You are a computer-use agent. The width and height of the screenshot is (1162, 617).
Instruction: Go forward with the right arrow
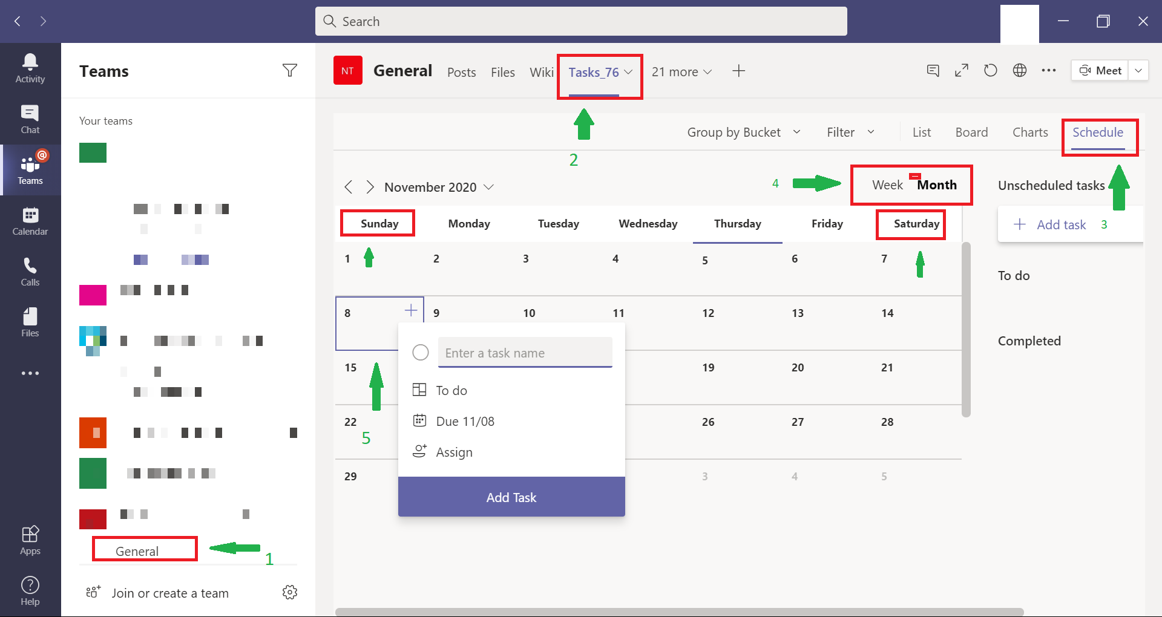(x=43, y=21)
